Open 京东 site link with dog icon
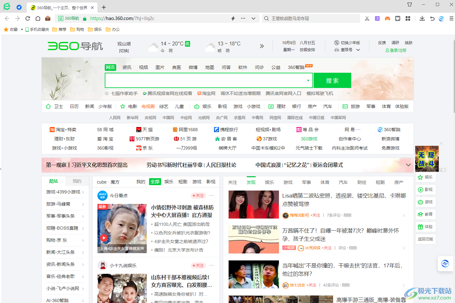This screenshot has height=303, width=455. [145, 148]
